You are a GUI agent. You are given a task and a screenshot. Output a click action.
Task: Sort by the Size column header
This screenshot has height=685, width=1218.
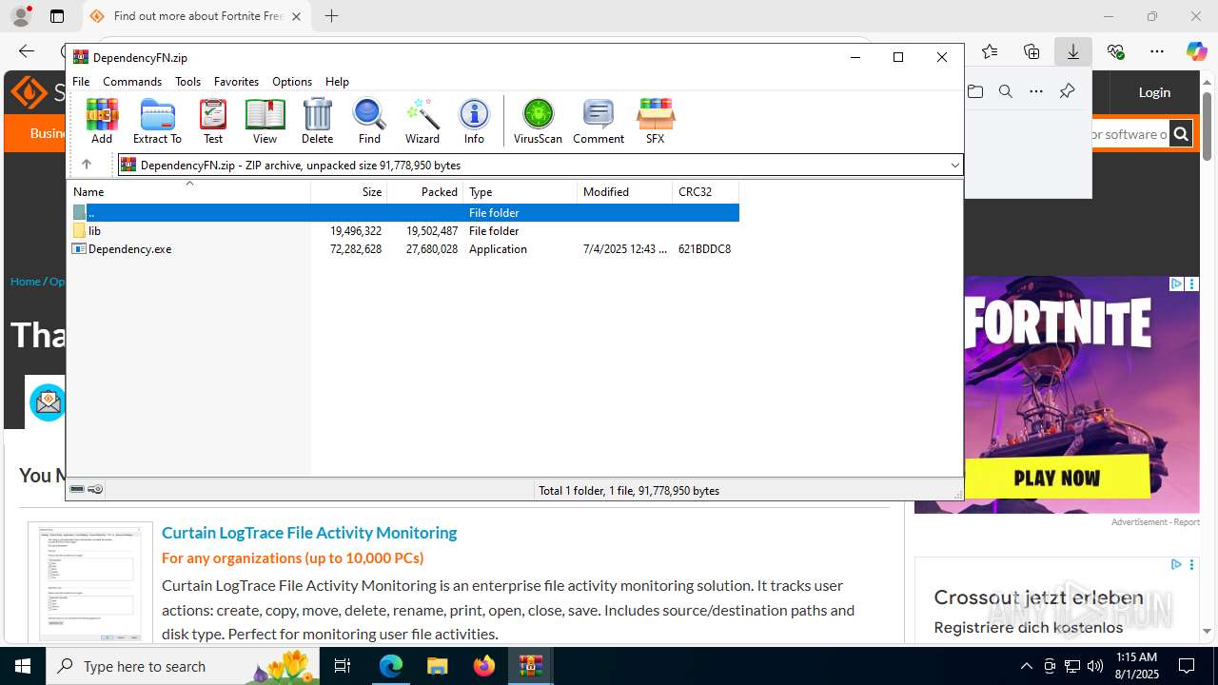348,191
